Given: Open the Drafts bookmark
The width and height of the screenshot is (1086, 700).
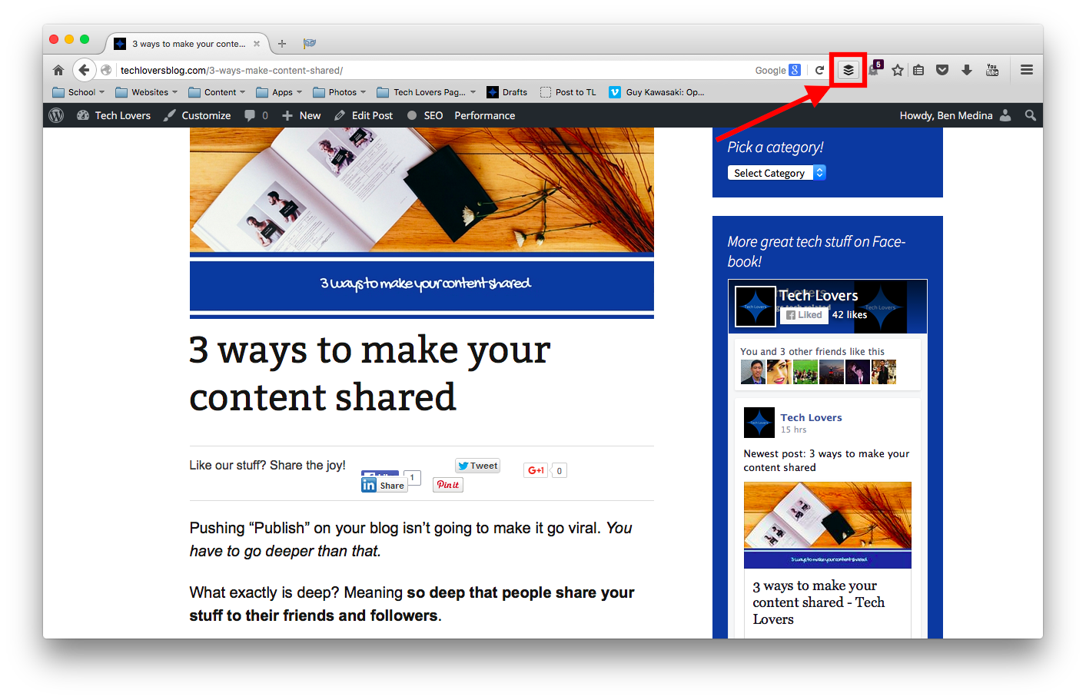Looking at the screenshot, I should coord(506,92).
